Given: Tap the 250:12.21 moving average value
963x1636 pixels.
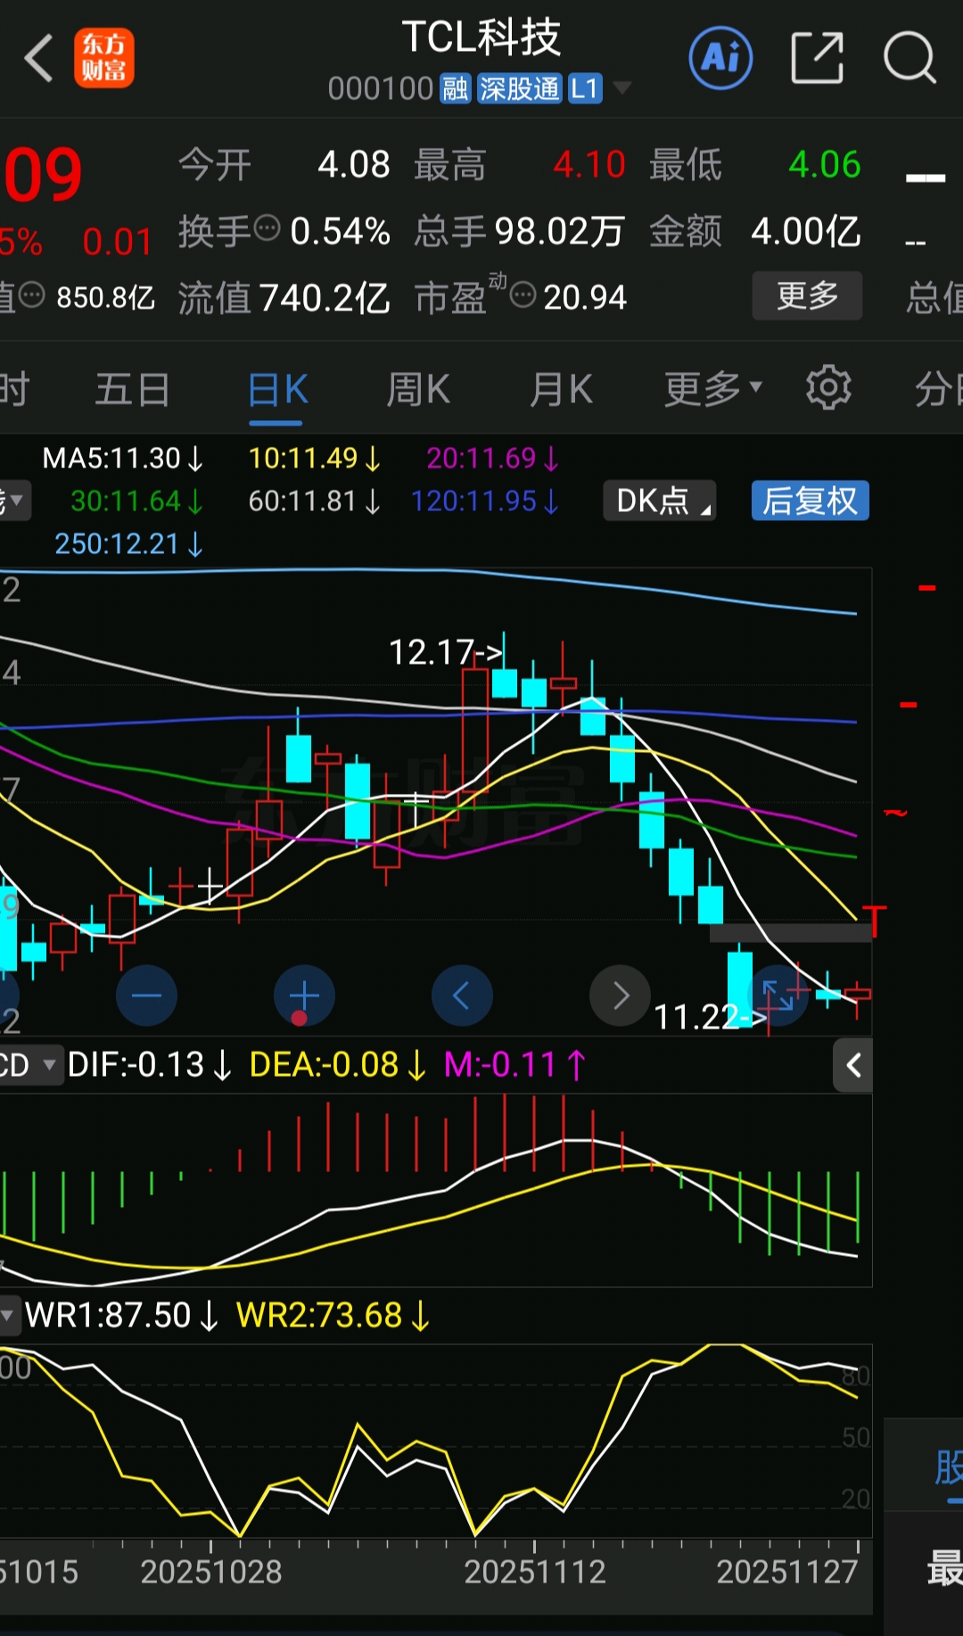Looking at the screenshot, I should 129,544.
